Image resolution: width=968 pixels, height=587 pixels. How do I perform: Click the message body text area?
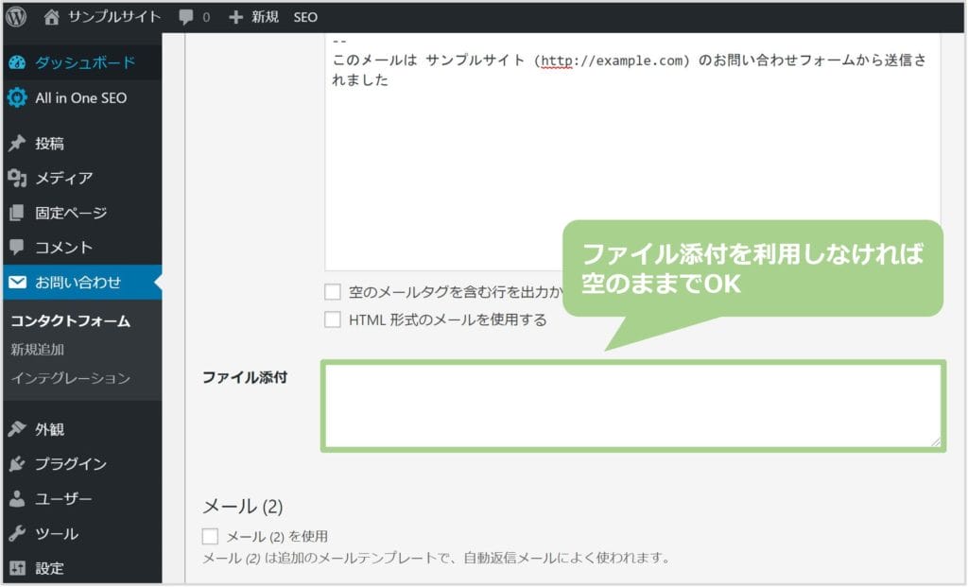tap(632, 151)
